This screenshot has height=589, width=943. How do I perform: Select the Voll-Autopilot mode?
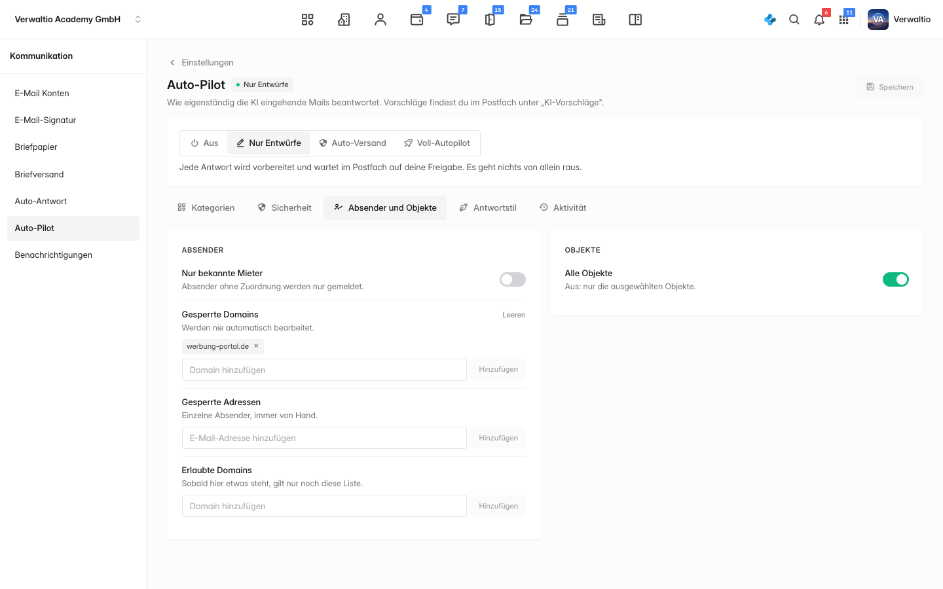coord(437,143)
